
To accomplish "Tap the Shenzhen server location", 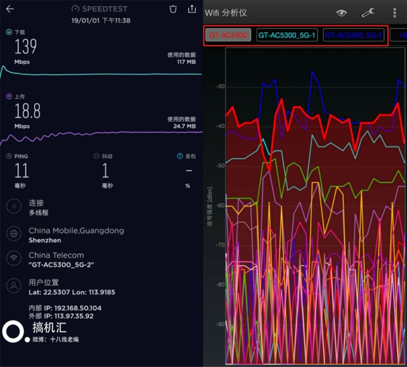I will (x=45, y=240).
